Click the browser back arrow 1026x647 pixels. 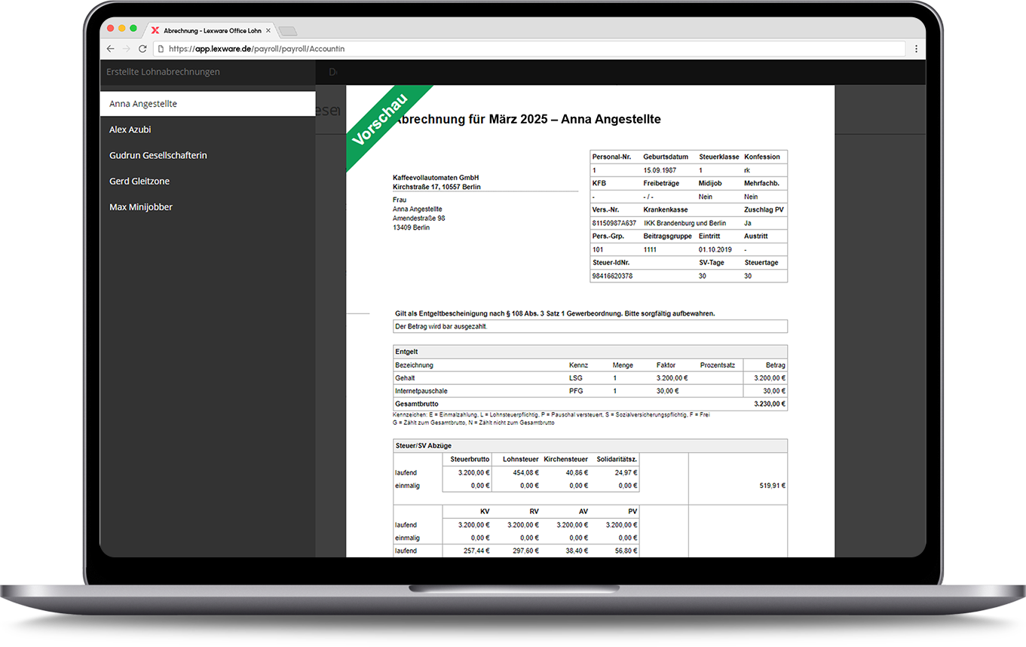tap(111, 49)
